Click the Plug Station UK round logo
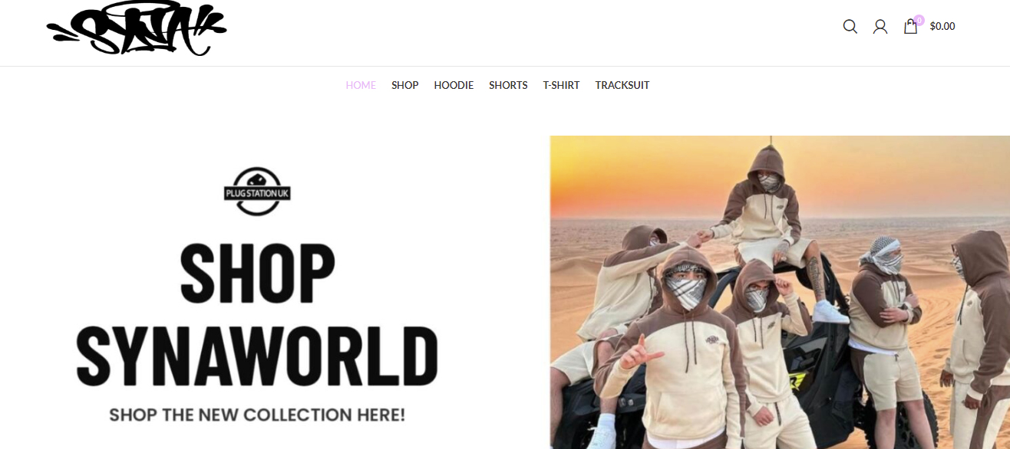 point(257,192)
